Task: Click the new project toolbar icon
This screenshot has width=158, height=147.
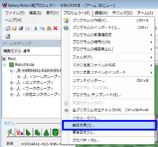Action: (x=8, y=28)
